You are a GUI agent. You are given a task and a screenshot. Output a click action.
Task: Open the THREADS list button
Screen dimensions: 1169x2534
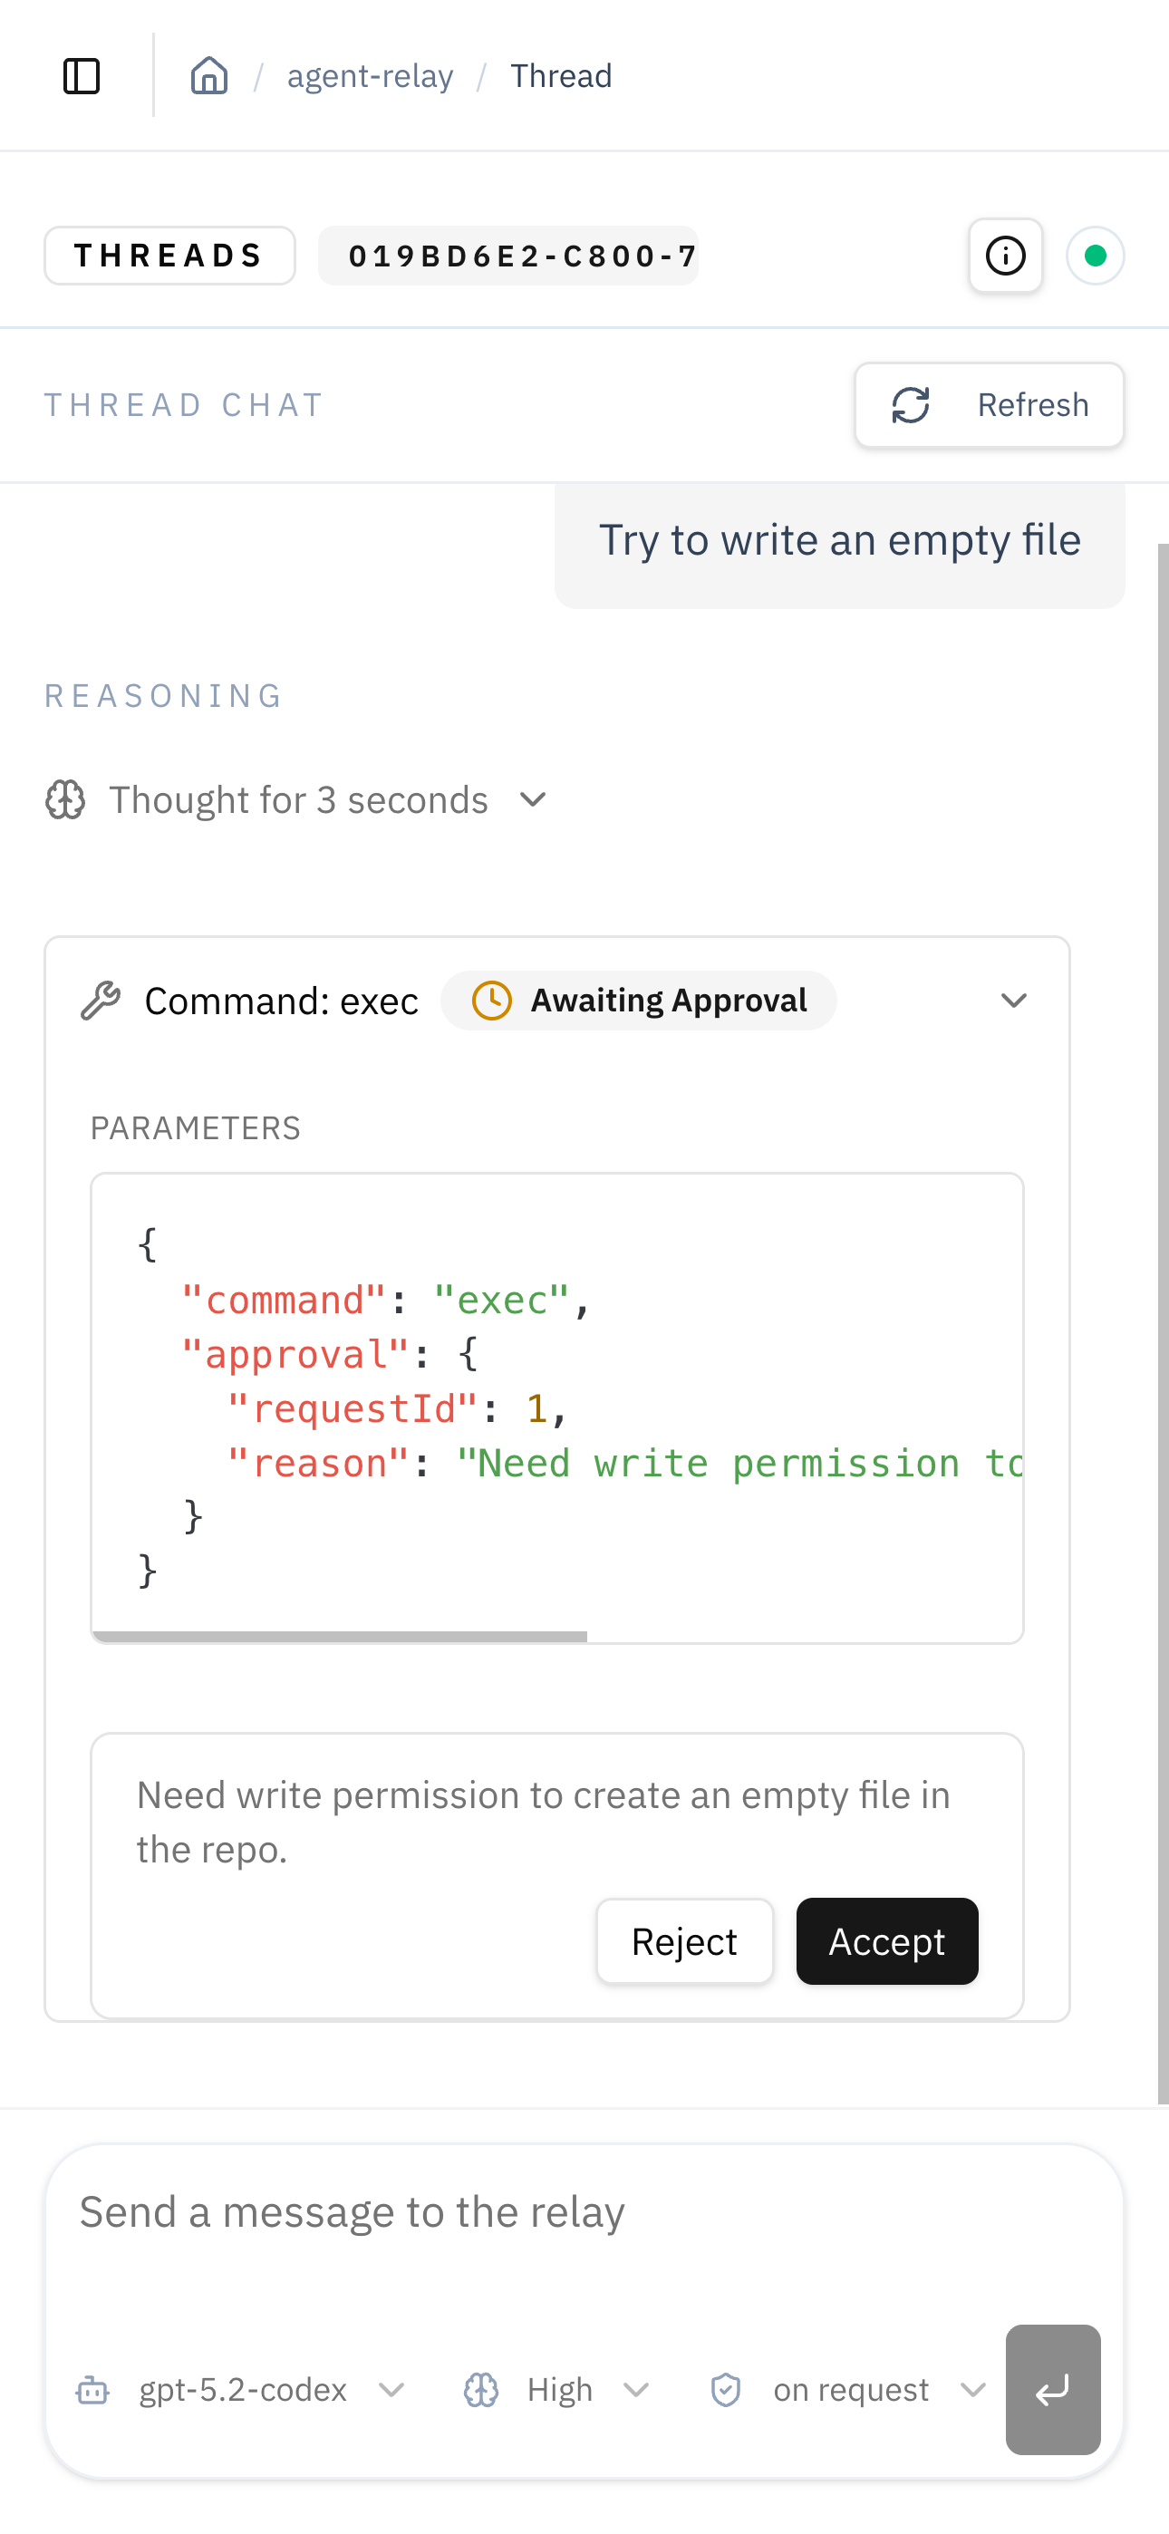pos(169,256)
